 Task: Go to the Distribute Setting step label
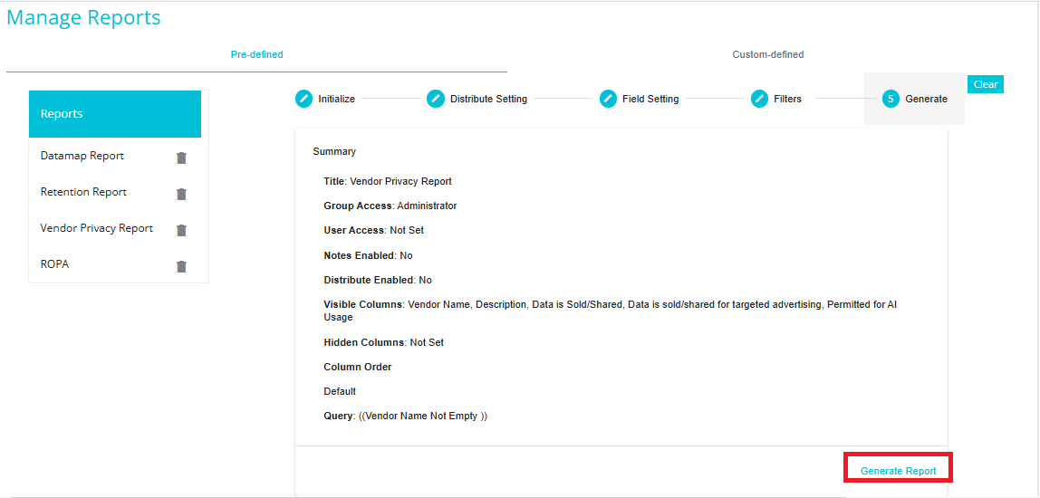489,99
